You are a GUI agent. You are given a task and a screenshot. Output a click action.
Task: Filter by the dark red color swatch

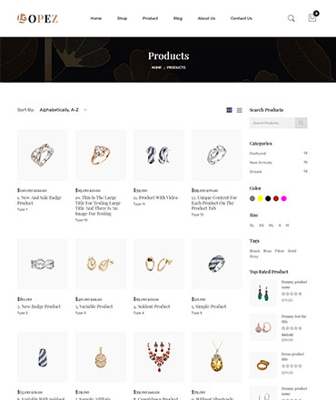click(276, 198)
